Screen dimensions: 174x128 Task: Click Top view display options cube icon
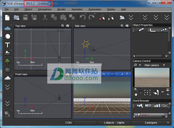(62, 26)
